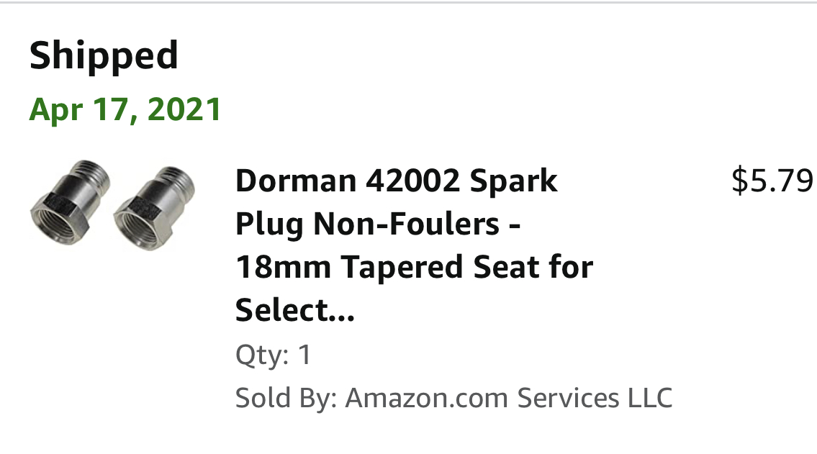Click the word "Spark" in the product title
This screenshot has width=817, height=454.
pos(514,181)
